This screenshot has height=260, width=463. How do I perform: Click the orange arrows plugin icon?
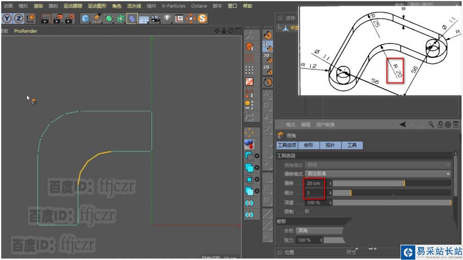[191, 19]
